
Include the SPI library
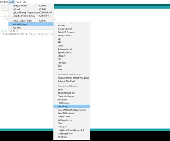click(72, 42)
